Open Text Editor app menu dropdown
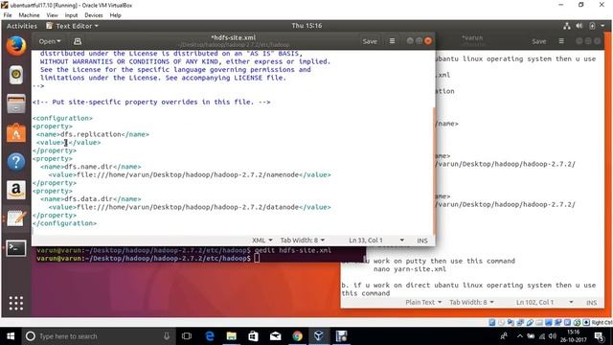 (x=73, y=26)
